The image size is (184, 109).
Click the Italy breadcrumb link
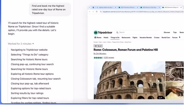tap(100, 42)
